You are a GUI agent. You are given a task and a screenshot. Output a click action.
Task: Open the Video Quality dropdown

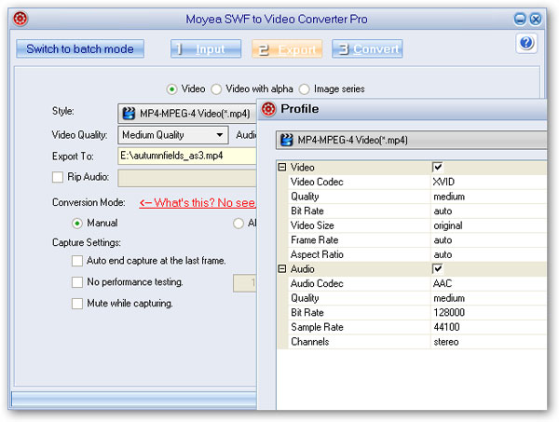(173, 135)
